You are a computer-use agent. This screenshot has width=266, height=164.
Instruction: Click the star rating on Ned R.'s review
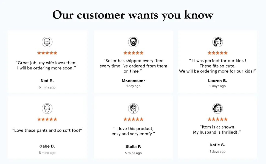click(x=47, y=53)
